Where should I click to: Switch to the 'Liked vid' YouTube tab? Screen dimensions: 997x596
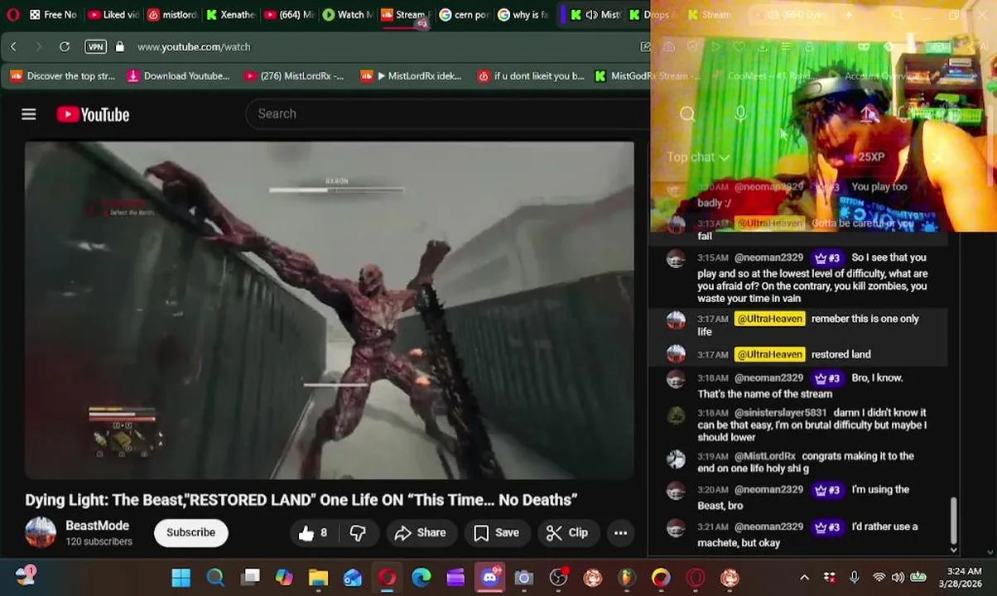click(113, 14)
